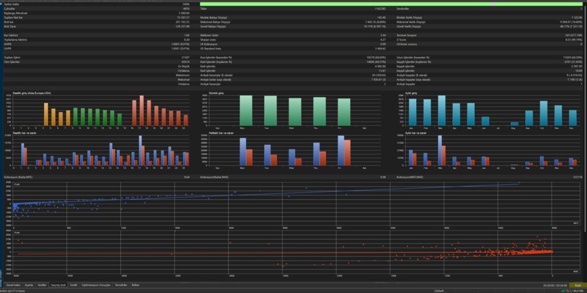Click the LR Standard hata label
The image size is (587, 293).
click(x=210, y=48)
